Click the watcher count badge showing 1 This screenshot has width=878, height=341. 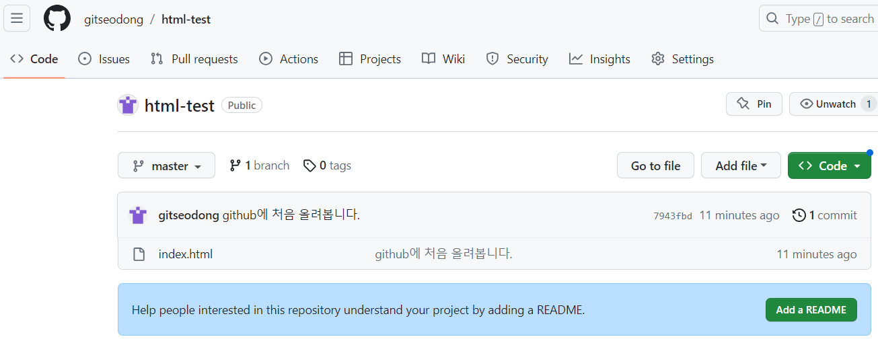(x=868, y=104)
